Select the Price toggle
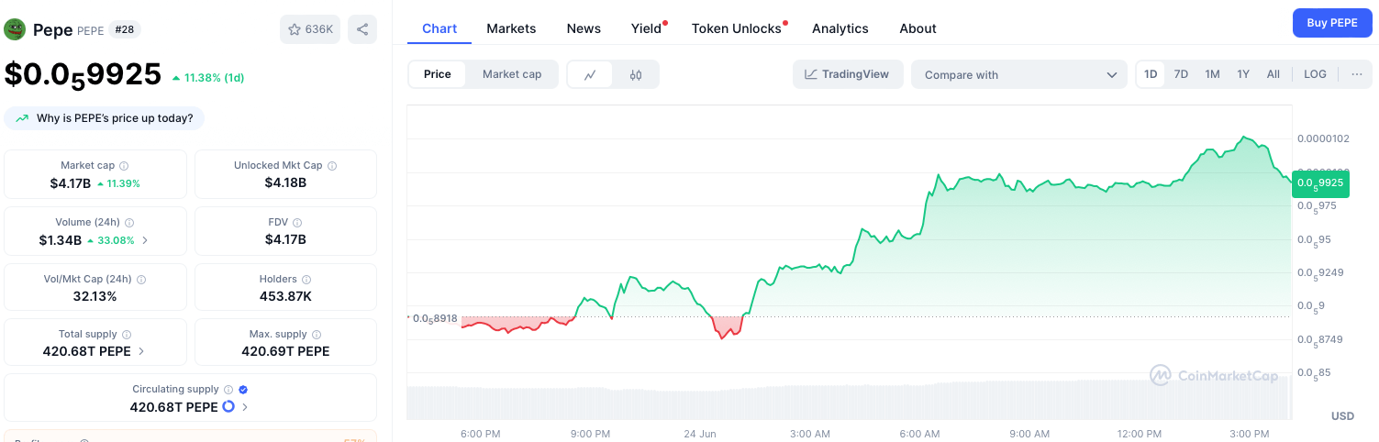This screenshot has height=442, width=1379. click(x=438, y=74)
